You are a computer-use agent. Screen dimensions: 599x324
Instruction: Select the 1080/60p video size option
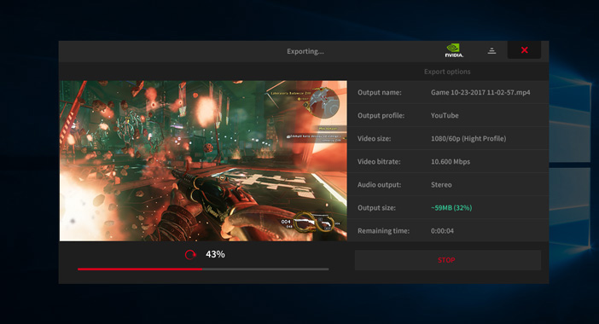468,138
